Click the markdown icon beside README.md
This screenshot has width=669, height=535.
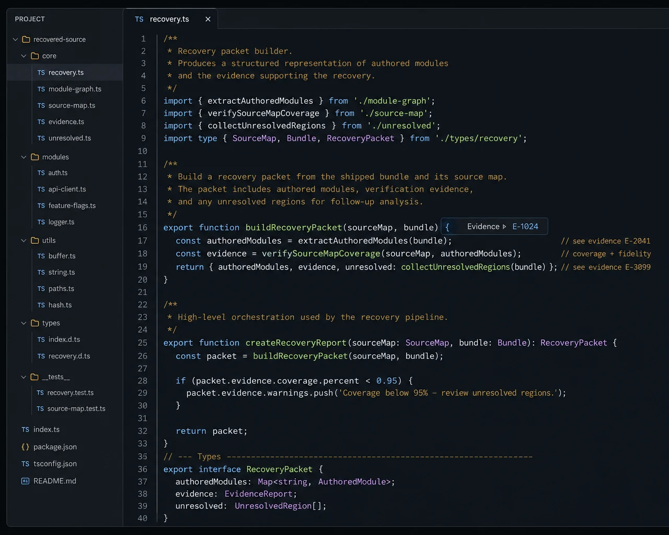pyautogui.click(x=25, y=481)
